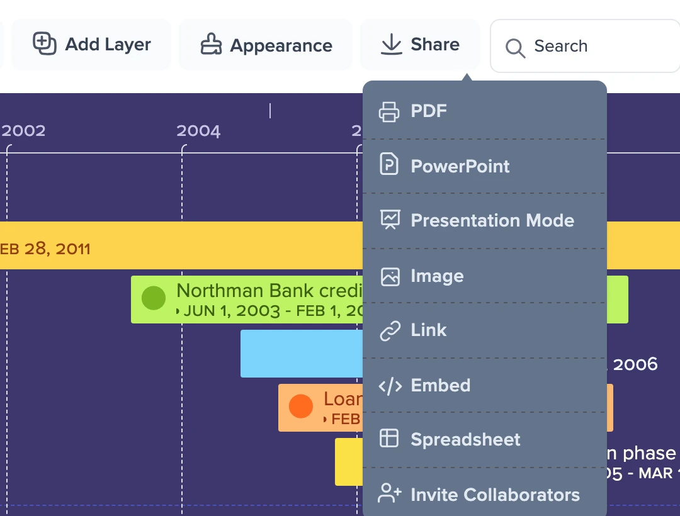The height and width of the screenshot is (516, 680).
Task: Click into the Search field
Action: pyautogui.click(x=586, y=46)
